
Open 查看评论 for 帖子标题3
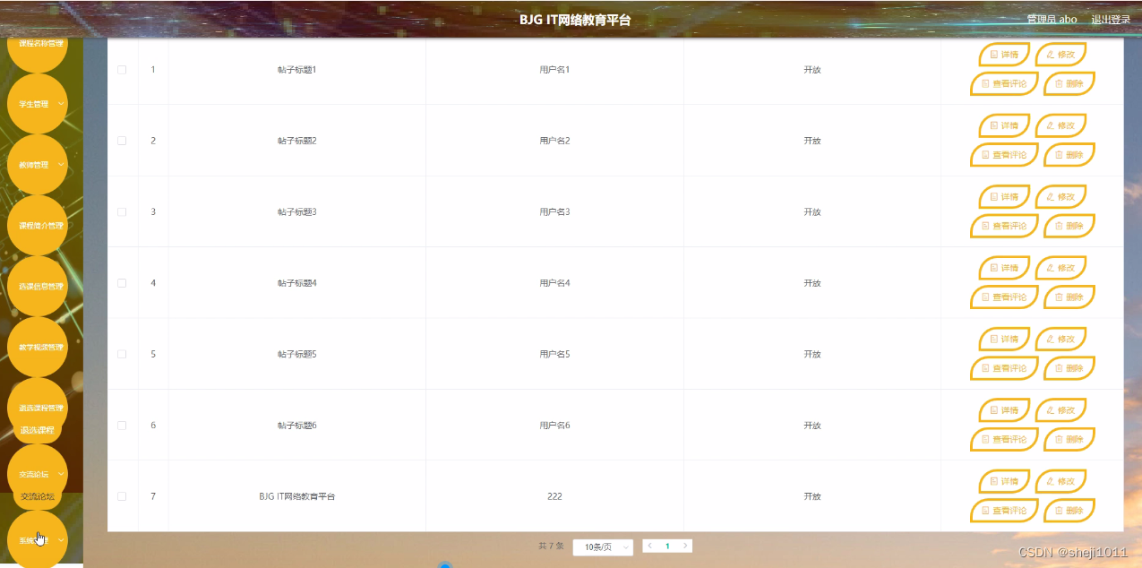coord(1003,226)
